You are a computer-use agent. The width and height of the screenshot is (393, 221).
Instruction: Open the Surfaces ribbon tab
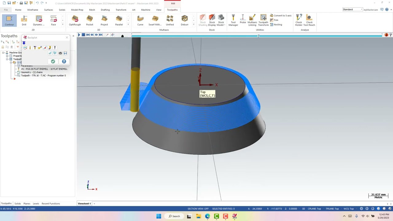point(49,10)
